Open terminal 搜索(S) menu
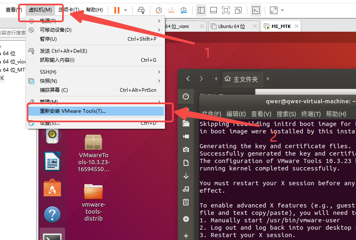 [286, 114]
